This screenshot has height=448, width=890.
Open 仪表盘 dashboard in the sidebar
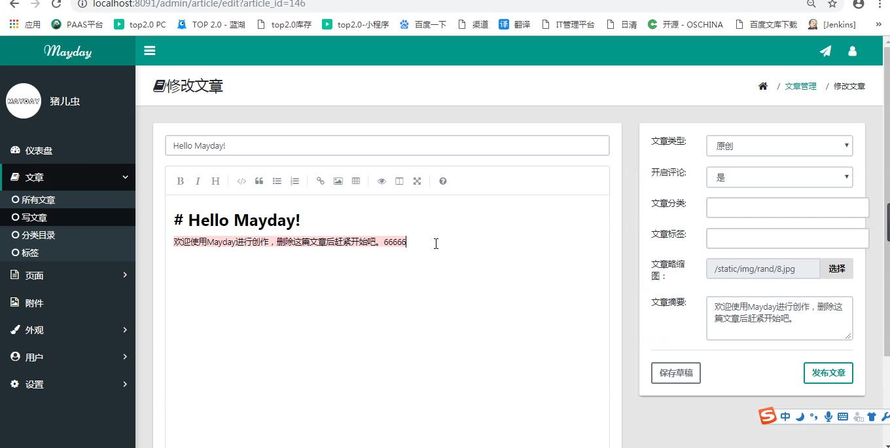click(x=67, y=150)
